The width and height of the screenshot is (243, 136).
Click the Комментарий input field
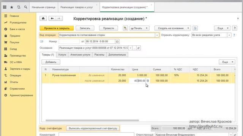click(x=96, y=134)
